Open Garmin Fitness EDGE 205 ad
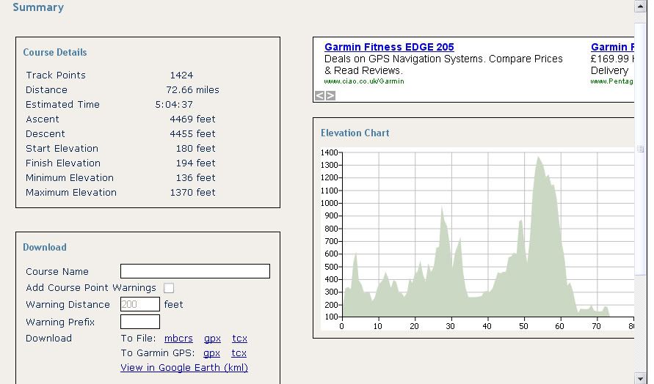The height and width of the screenshot is (384, 654). coord(389,47)
